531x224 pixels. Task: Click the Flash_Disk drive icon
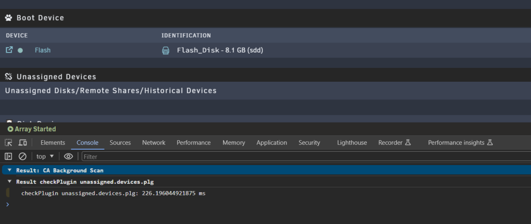coord(166,51)
